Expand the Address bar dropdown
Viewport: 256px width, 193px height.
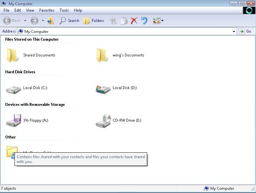point(234,31)
